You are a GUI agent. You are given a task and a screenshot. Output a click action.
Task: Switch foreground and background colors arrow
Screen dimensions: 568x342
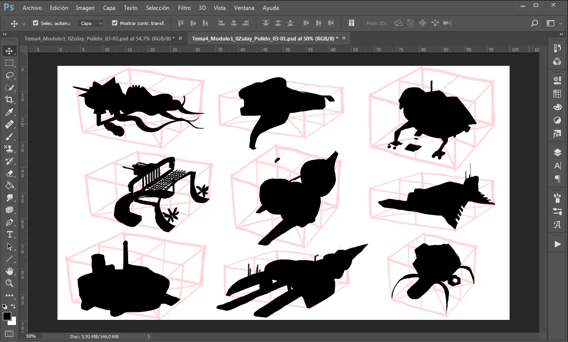(x=14, y=306)
